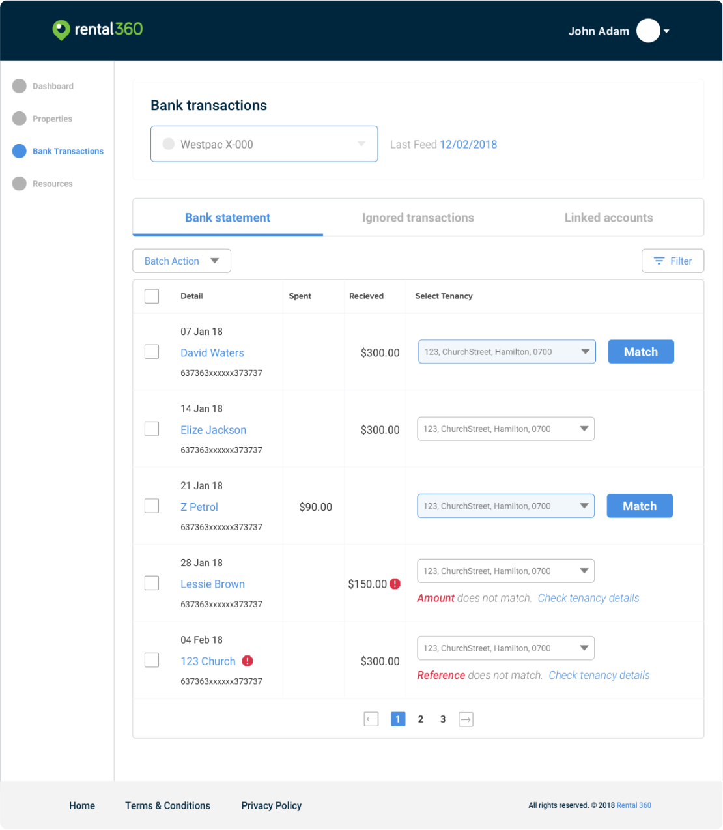Click the rental360 logo
This screenshot has height=830, width=723.
click(98, 30)
